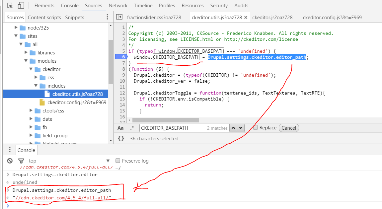The image size is (382, 209).
Task: Clear the console log icon
Action: click(x=10, y=161)
